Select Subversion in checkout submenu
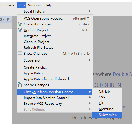Viewport: 132px width, 124px height. point(107,115)
